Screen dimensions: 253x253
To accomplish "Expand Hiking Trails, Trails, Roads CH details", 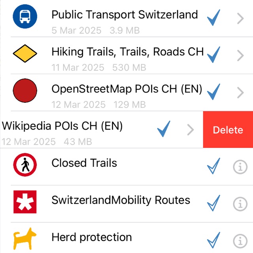I will tap(240, 56).
